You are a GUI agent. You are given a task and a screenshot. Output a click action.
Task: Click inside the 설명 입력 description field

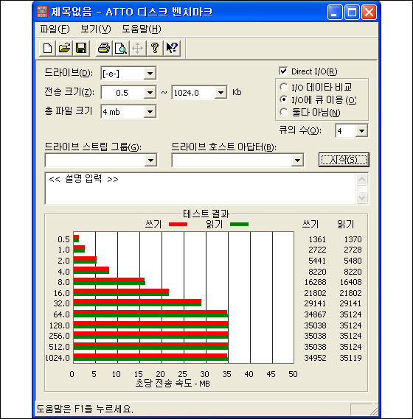click(x=201, y=189)
